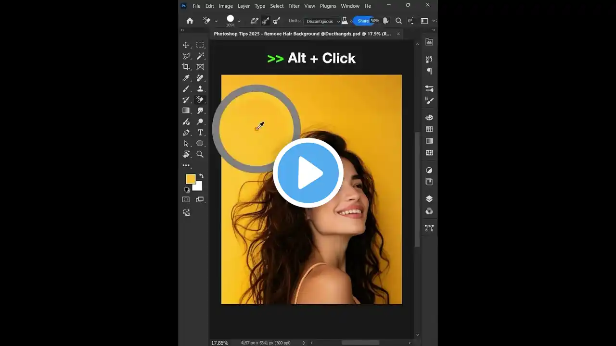Open the Paths panel icon
Viewport: 616px width, 346px height.
pos(429,228)
